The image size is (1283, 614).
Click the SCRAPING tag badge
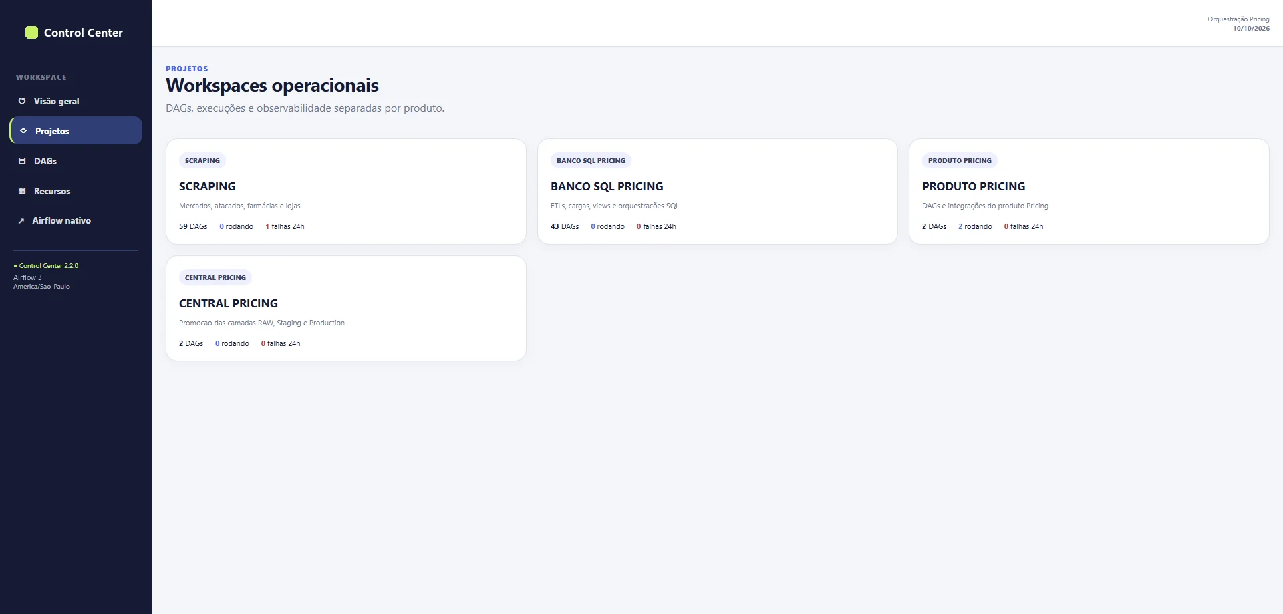202,160
